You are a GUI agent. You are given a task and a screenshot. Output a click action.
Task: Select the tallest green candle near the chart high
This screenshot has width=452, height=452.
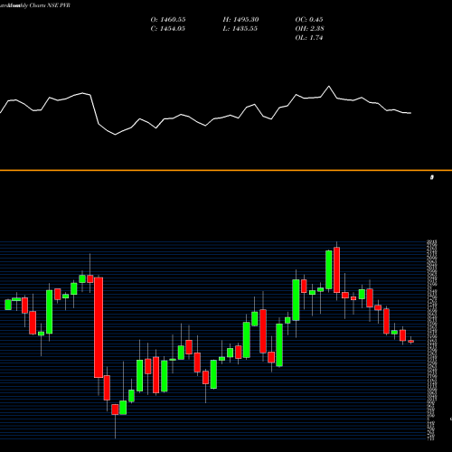[x=329, y=269]
